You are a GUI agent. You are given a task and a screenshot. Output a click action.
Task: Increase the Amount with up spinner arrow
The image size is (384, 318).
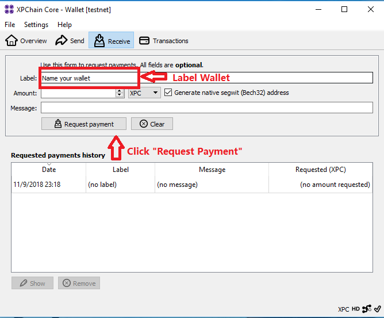[x=119, y=91]
